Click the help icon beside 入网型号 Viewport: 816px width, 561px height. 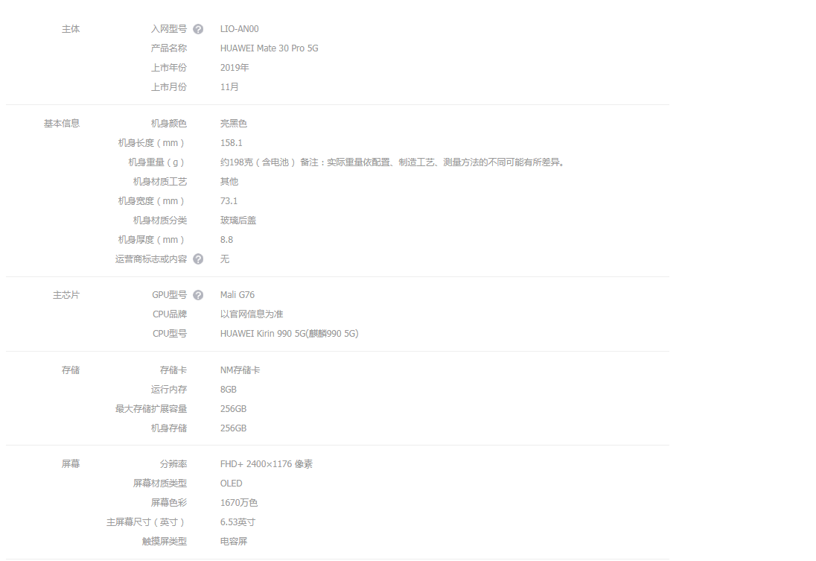point(198,29)
